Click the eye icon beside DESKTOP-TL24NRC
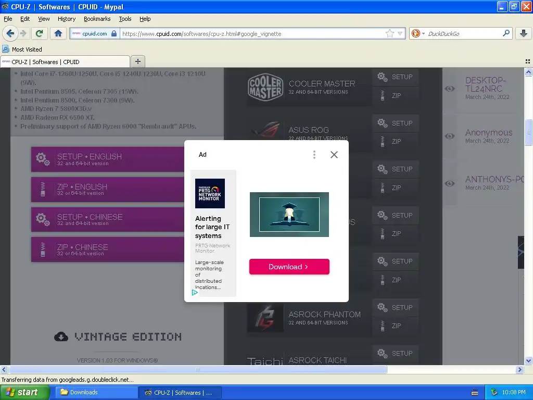This screenshot has width=533, height=400. pos(450,89)
